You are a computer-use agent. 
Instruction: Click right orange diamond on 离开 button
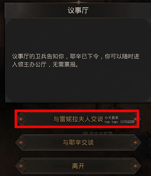tap(136, 166)
